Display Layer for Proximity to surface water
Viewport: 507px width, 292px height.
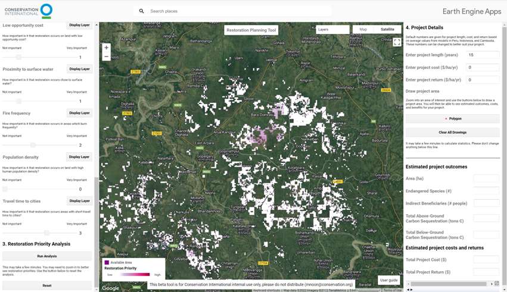(x=80, y=69)
